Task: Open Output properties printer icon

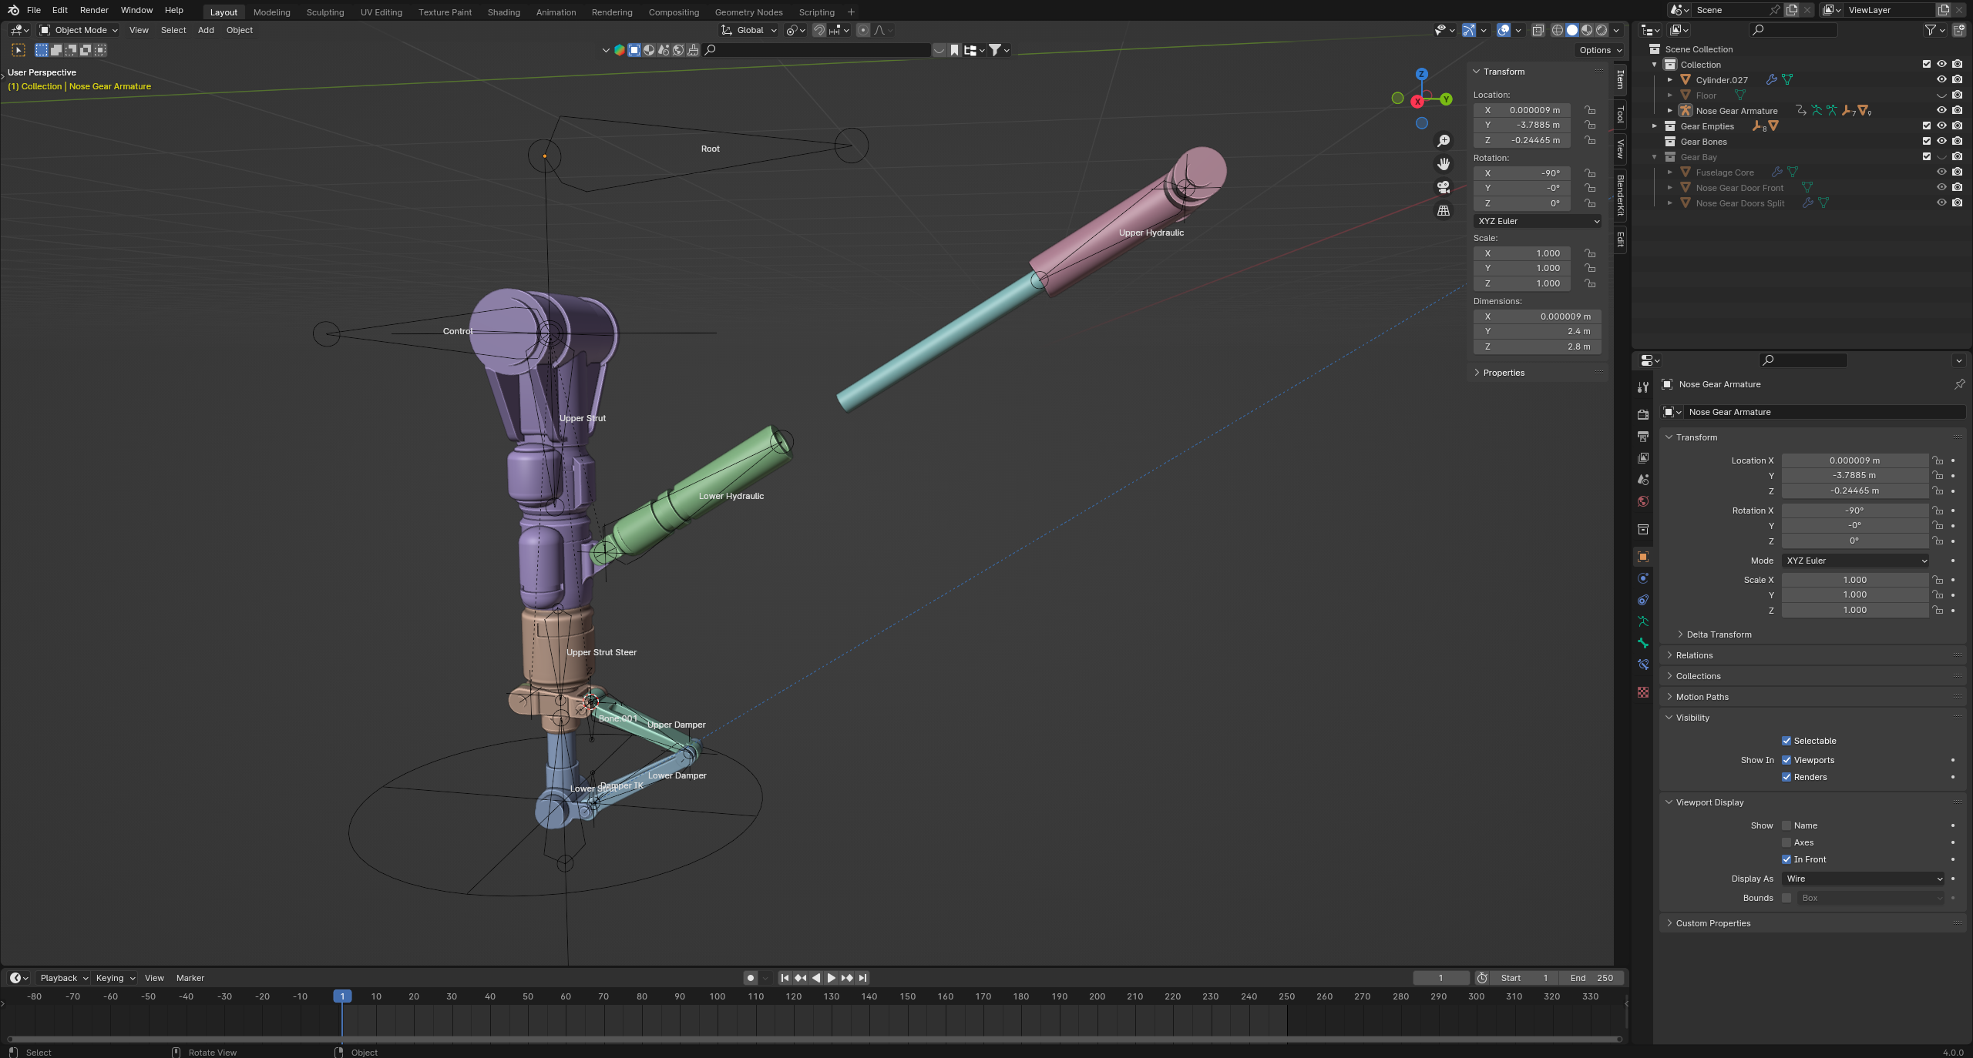Action: click(x=1643, y=436)
